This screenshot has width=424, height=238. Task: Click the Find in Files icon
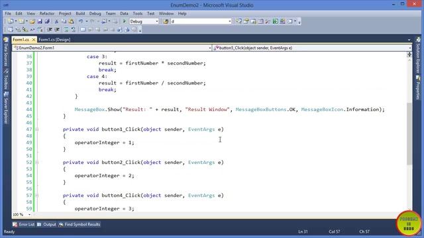pos(166,21)
